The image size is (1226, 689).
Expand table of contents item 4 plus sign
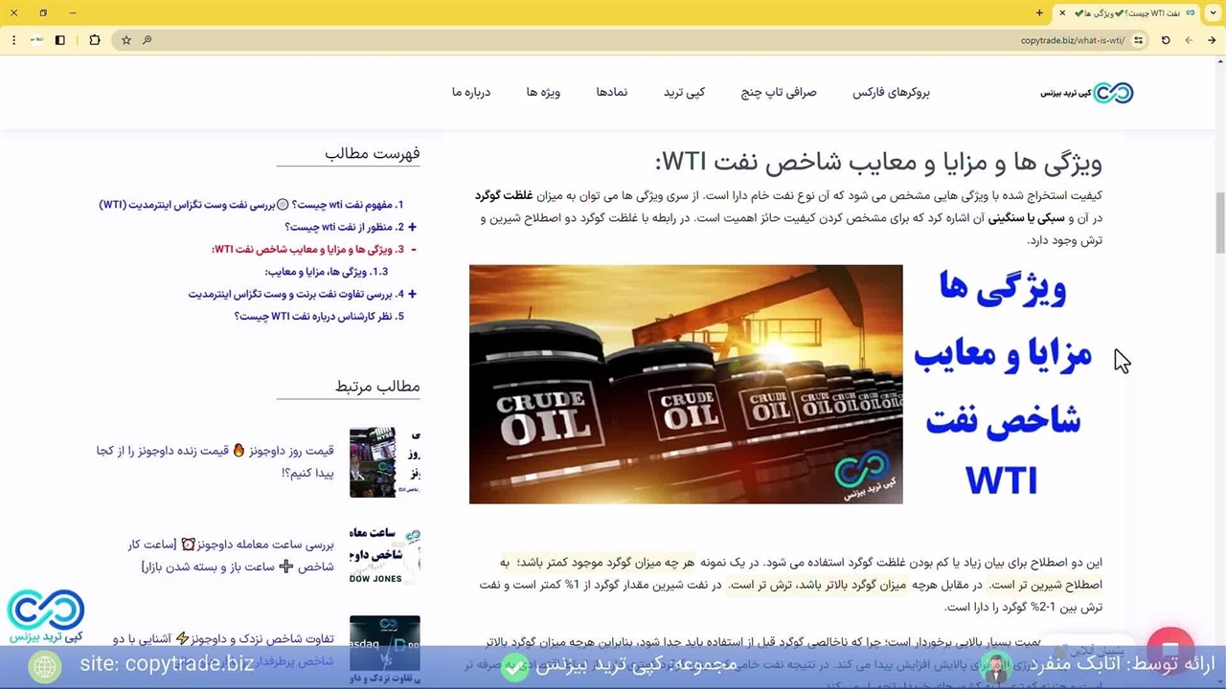(x=412, y=295)
